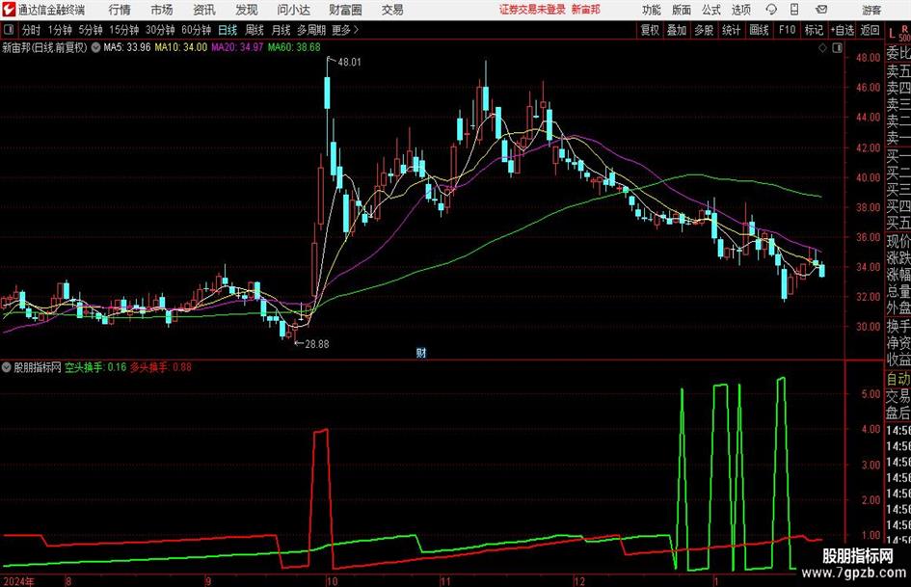
Task: Switch to the 1分钟 period tab
Action: [x=60, y=30]
